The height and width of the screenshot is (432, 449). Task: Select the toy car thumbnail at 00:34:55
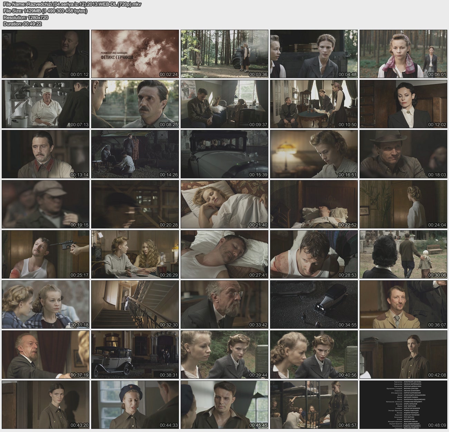click(314, 304)
